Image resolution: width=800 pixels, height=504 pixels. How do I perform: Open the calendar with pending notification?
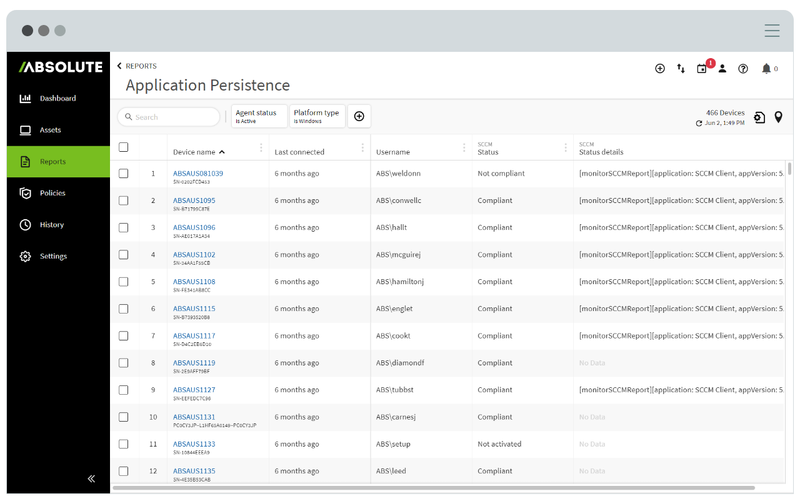(701, 69)
